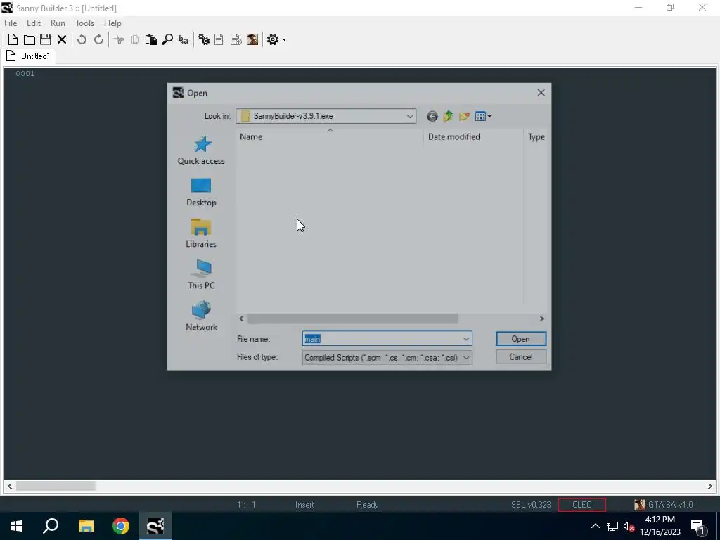Click the Cancel button in dialog

pos(521,357)
